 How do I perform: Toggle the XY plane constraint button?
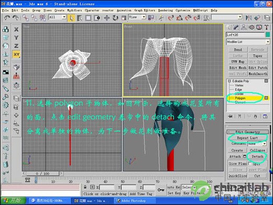tap(16, 54)
